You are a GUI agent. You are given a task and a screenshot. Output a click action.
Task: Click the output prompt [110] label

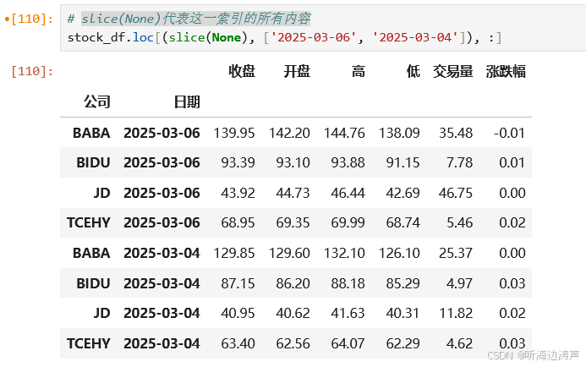click(x=32, y=71)
